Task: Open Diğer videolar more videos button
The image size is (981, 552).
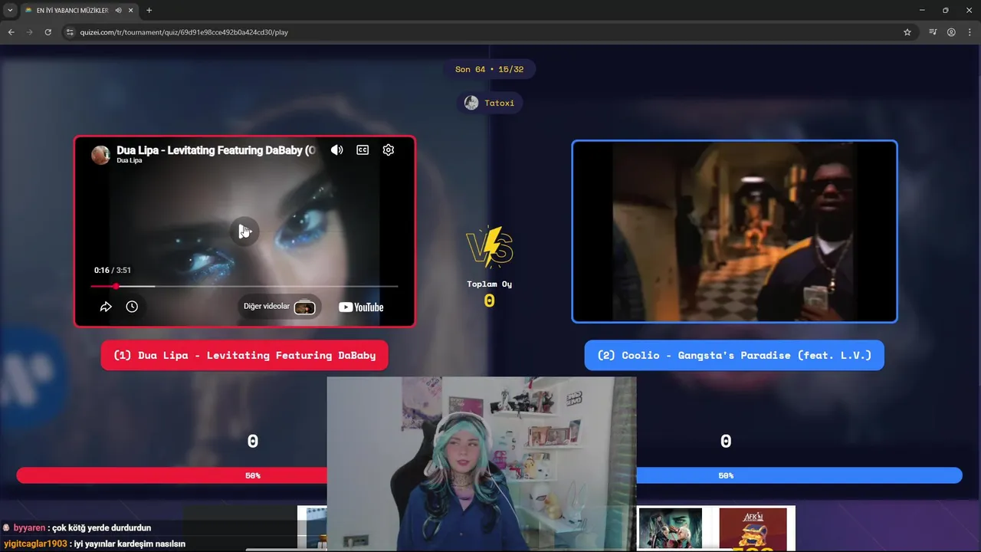Action: [x=279, y=307]
